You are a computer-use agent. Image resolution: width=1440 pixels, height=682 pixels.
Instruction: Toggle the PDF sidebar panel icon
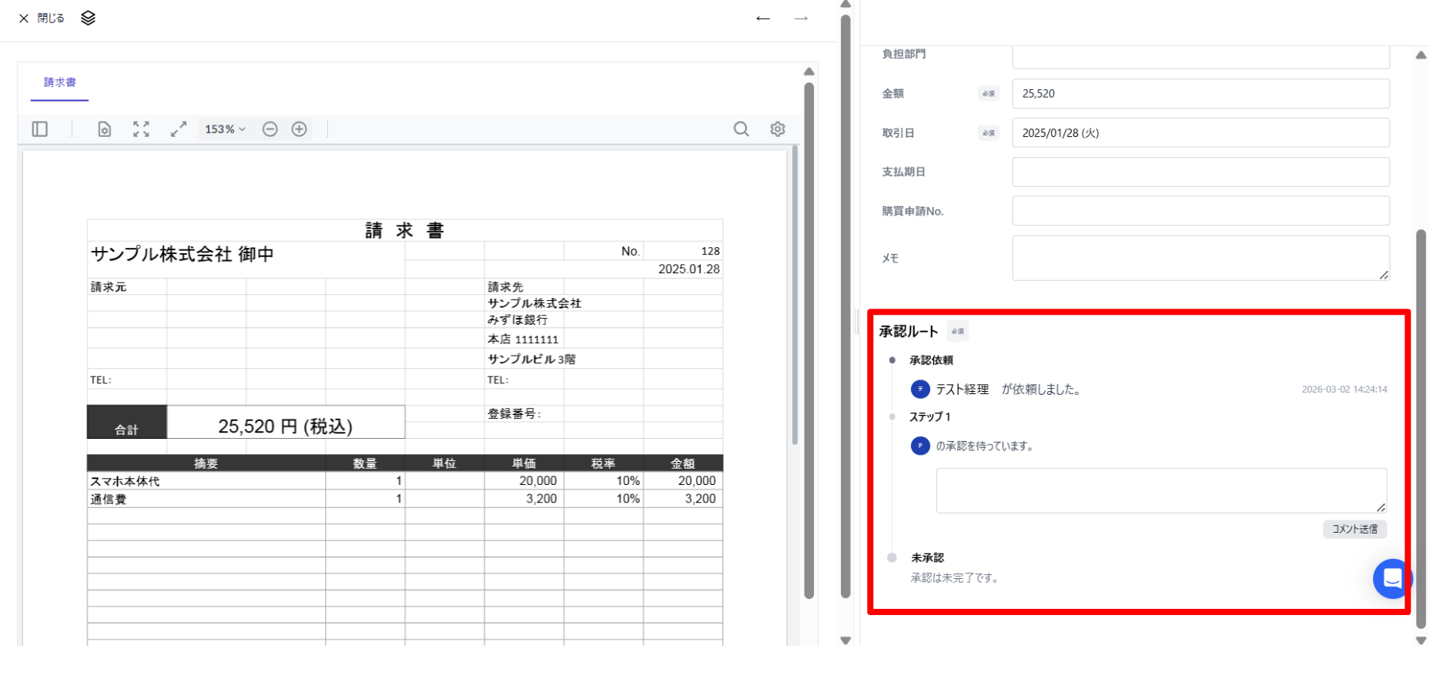(x=40, y=129)
